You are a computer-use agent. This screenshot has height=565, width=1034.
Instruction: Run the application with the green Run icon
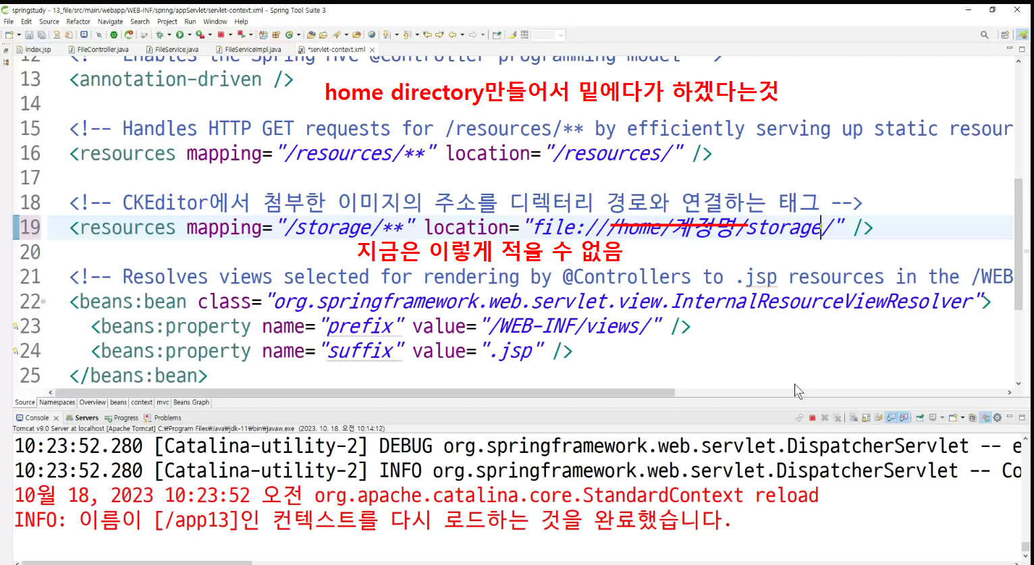point(180,34)
